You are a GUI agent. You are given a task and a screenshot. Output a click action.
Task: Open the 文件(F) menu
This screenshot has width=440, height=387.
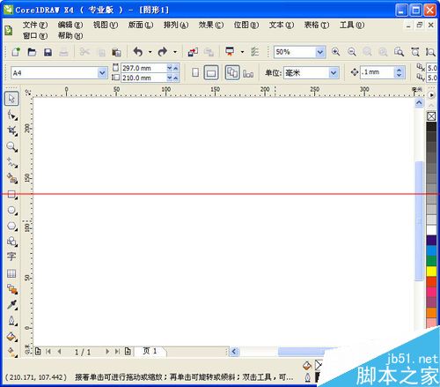(x=35, y=25)
